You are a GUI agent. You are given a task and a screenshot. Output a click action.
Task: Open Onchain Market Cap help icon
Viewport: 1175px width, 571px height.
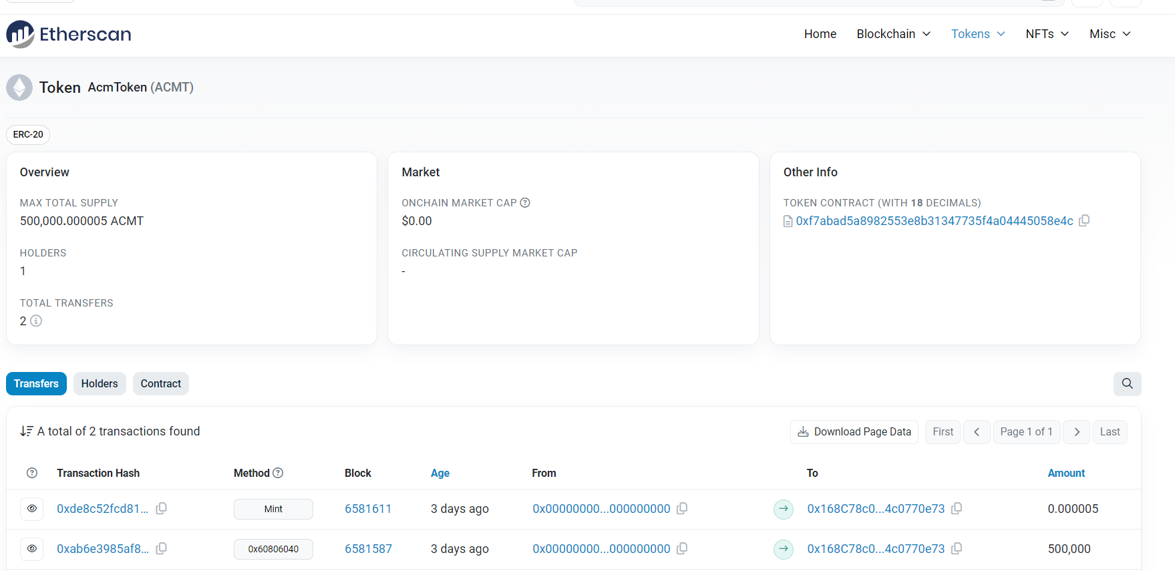(525, 203)
